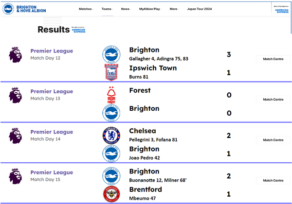Image resolution: width=292 pixels, height=204 pixels.
Task: Click the Nottingham Forest crest
Action: click(111, 95)
